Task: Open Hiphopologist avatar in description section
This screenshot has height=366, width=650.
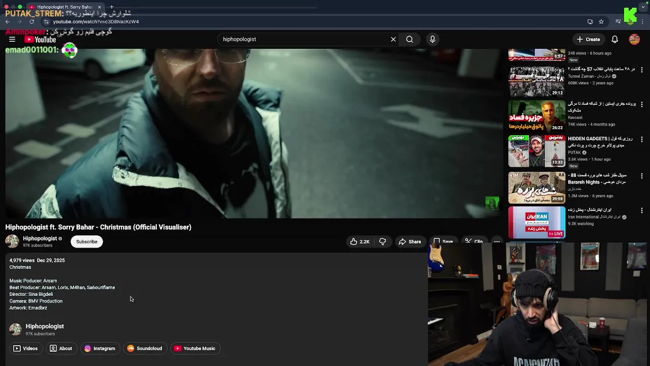Action: [x=16, y=329]
